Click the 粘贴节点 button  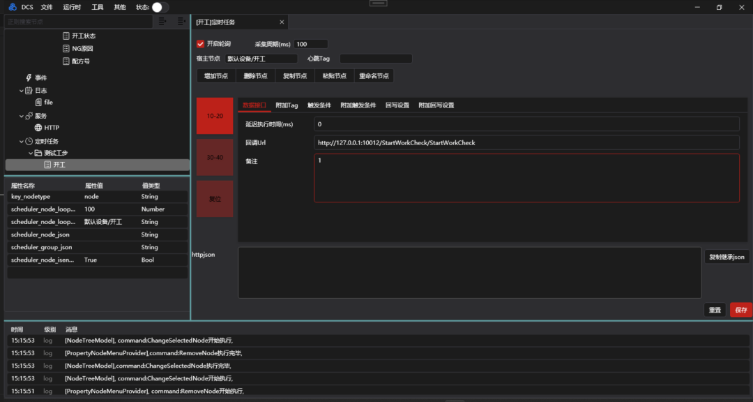click(x=334, y=76)
